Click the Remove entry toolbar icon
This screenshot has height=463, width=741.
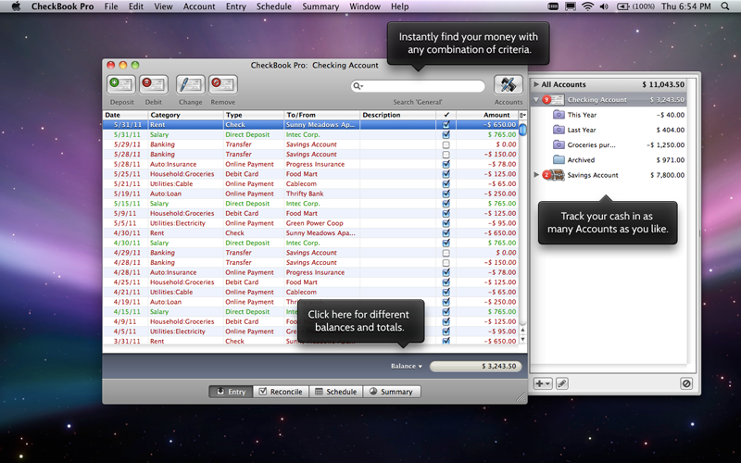click(223, 85)
